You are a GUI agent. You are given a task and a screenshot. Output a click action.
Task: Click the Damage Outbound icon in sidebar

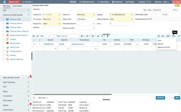[7, 59]
